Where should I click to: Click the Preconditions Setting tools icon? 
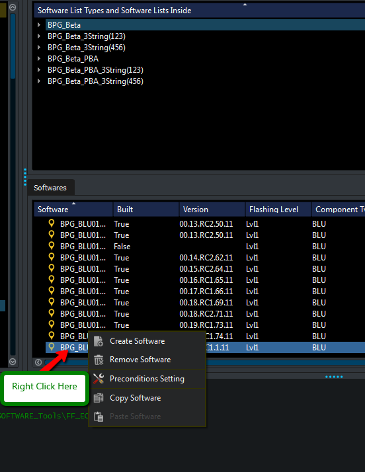pos(99,379)
